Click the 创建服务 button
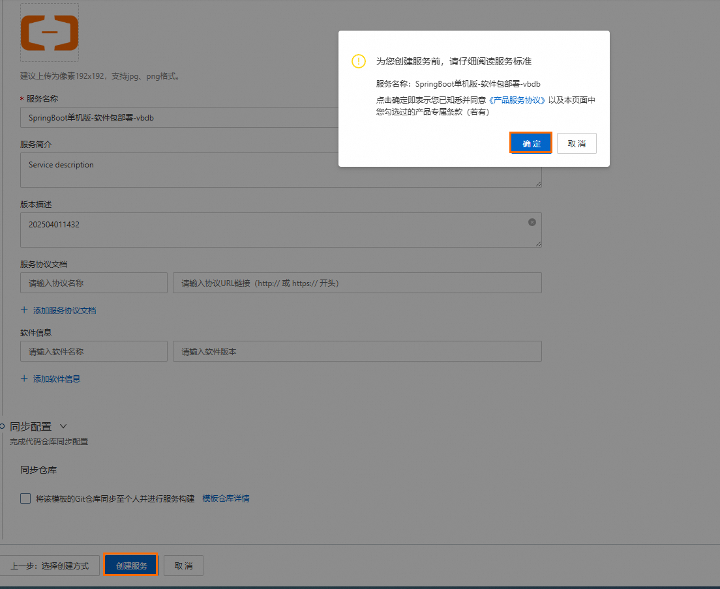The width and height of the screenshot is (720, 589). 131,566
